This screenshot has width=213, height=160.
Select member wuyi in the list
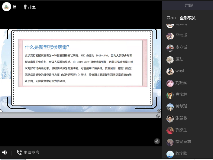(180, 71)
